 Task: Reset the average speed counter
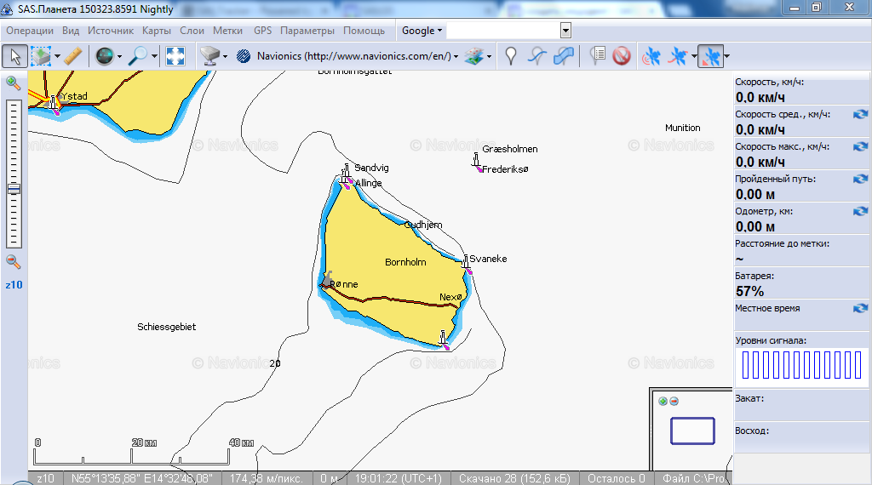860,114
